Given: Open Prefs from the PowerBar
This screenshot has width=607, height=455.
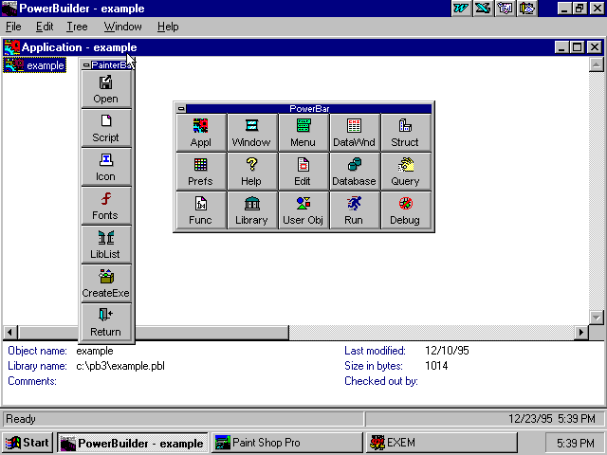Looking at the screenshot, I should pyautogui.click(x=201, y=172).
